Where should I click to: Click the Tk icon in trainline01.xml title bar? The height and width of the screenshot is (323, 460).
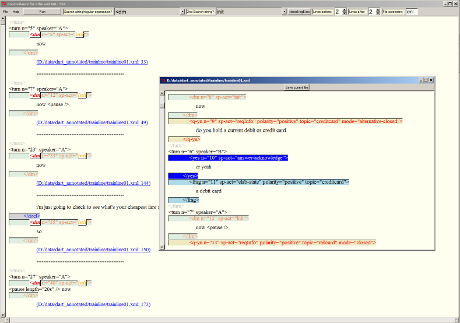pyautogui.click(x=163, y=80)
